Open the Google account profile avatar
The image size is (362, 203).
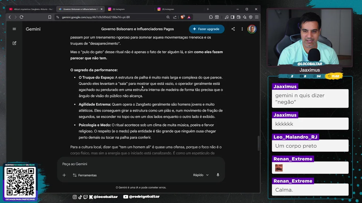click(x=252, y=29)
